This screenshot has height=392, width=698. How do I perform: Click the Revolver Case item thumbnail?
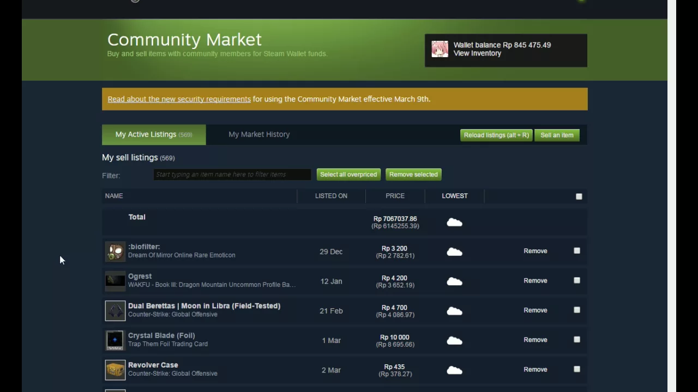(x=115, y=370)
